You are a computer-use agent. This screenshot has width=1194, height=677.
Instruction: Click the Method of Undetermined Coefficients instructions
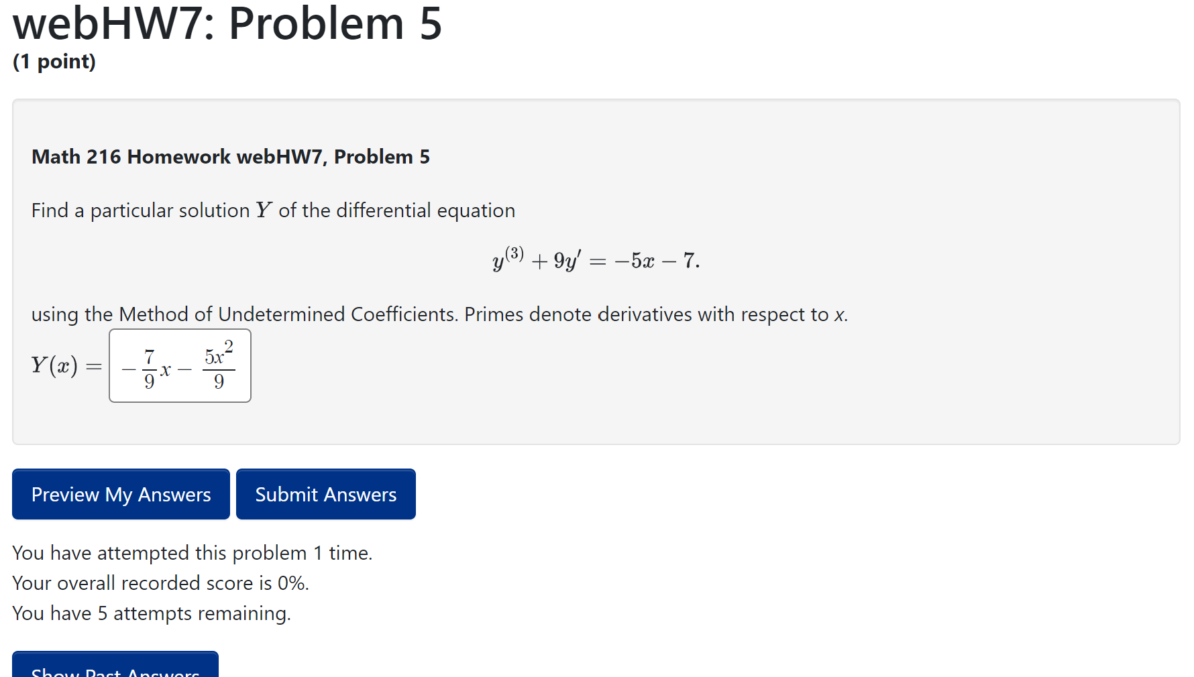click(x=439, y=314)
